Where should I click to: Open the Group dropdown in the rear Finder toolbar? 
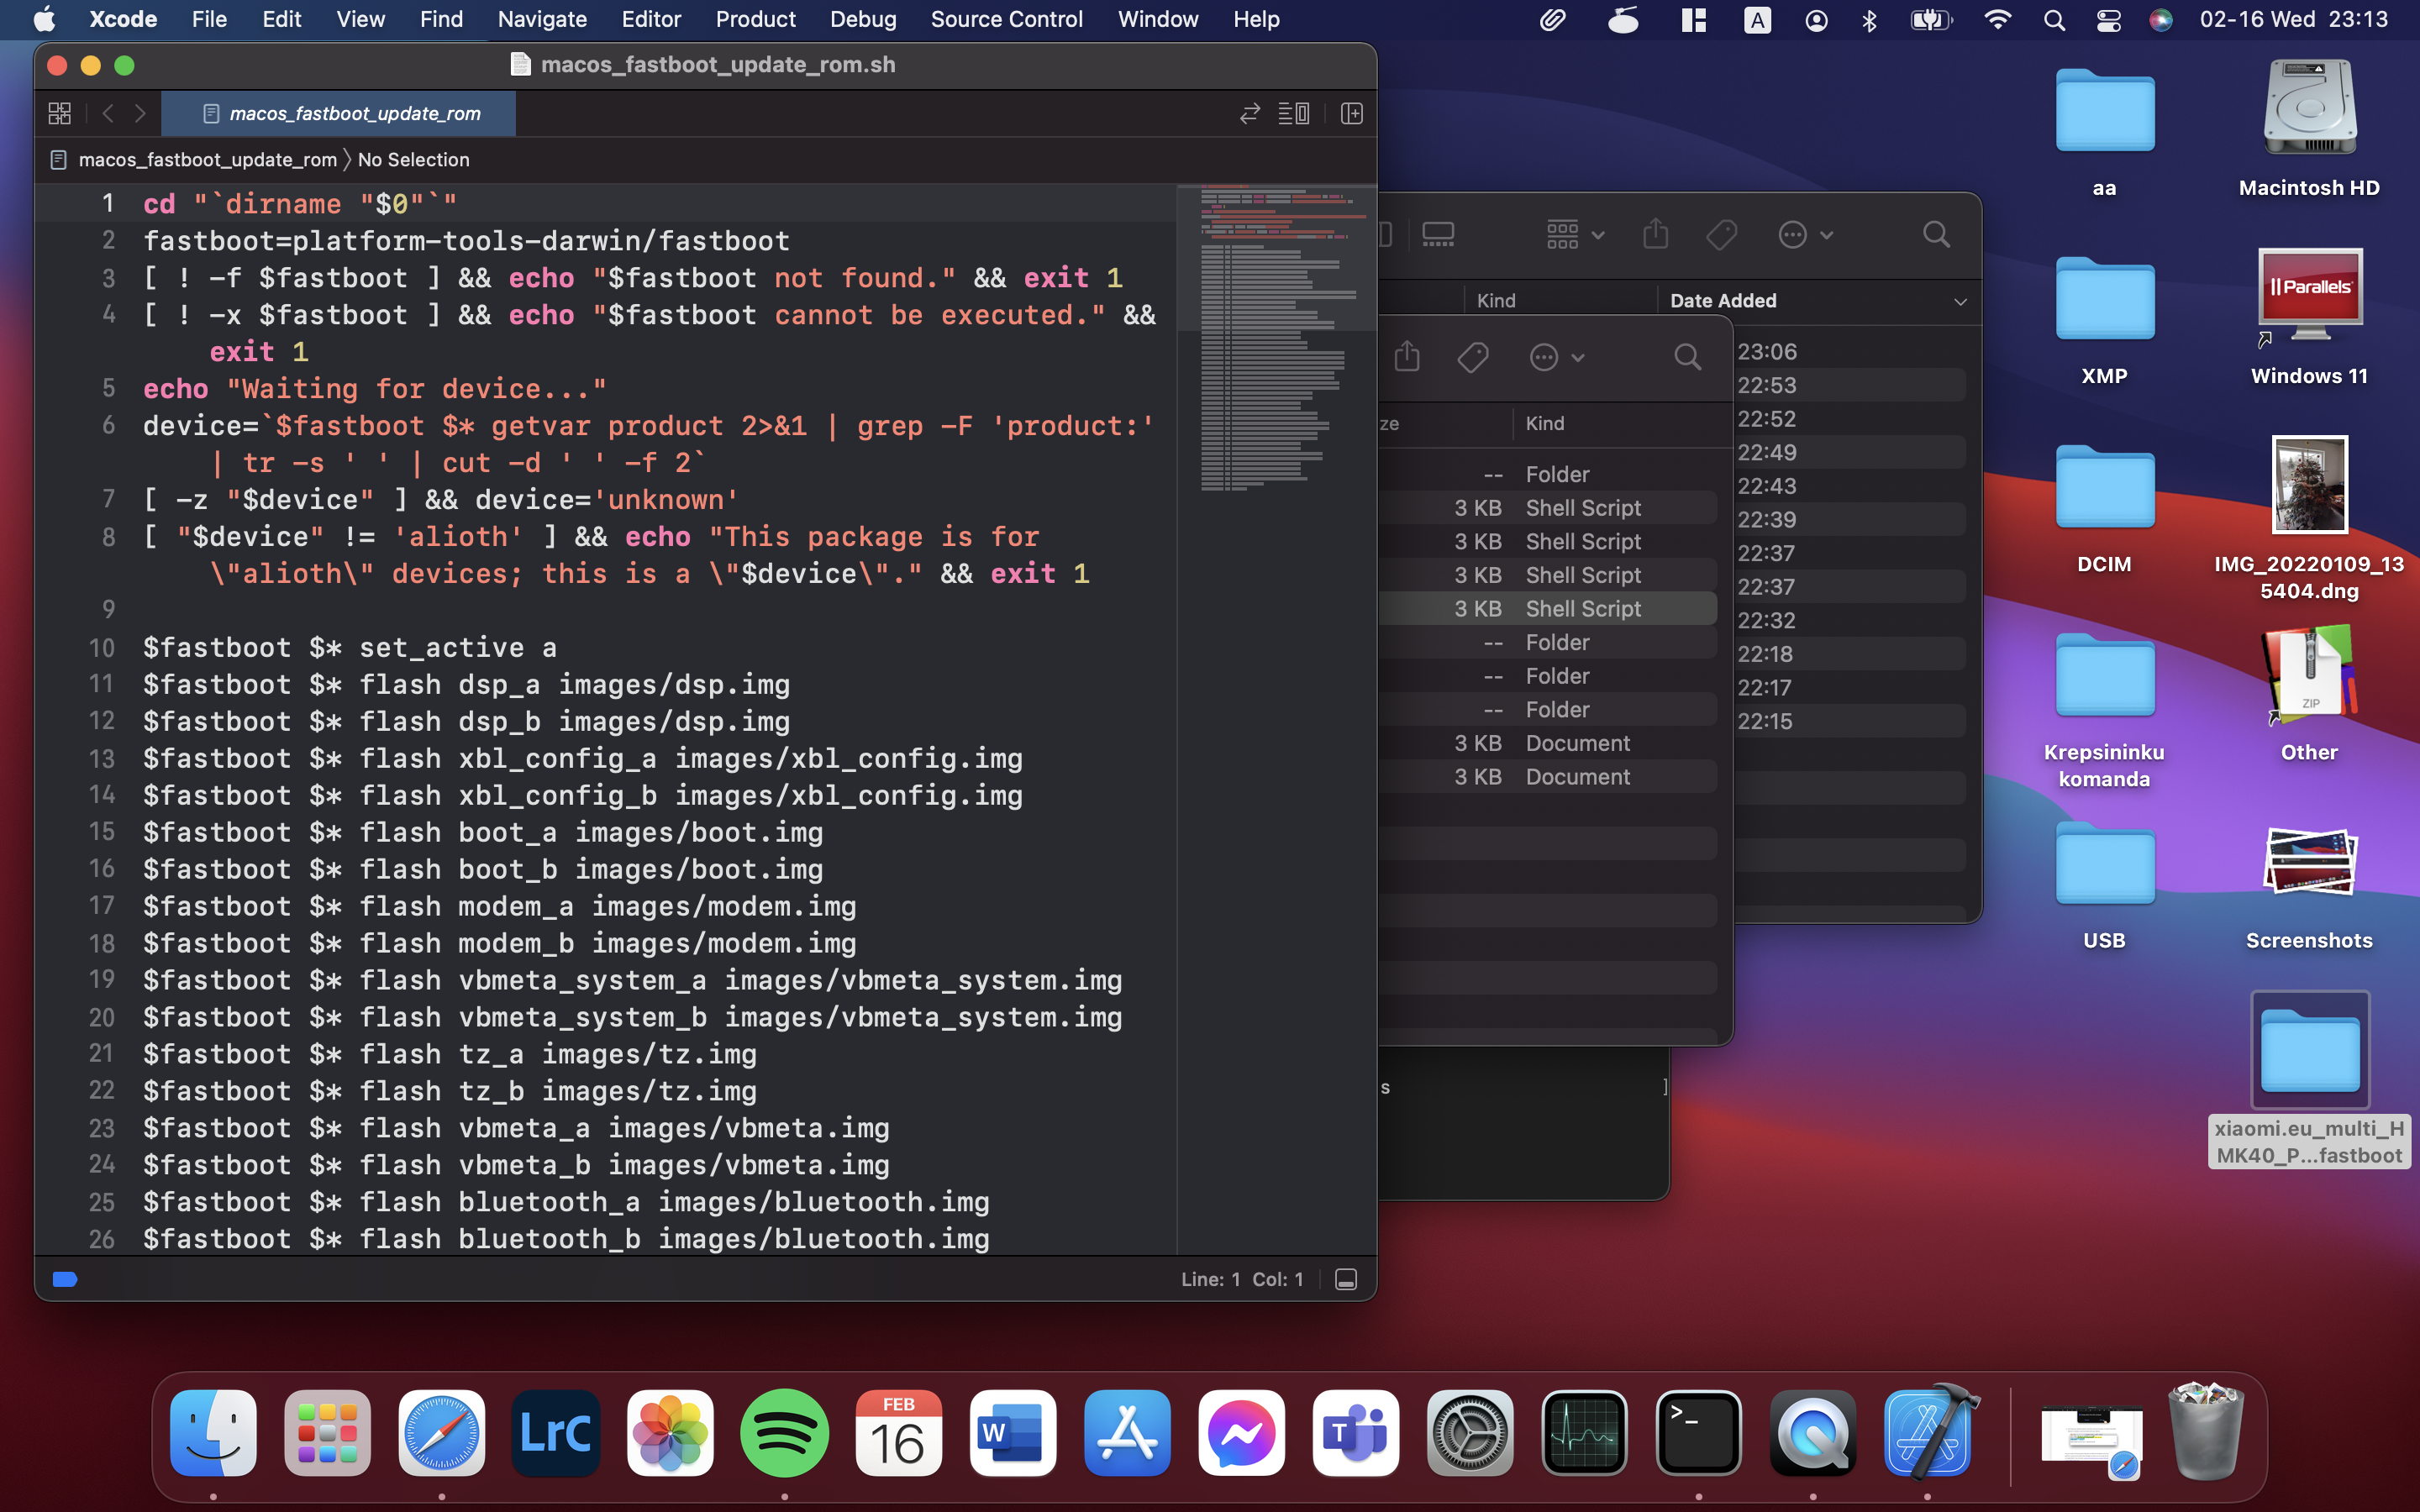[x=1575, y=235]
